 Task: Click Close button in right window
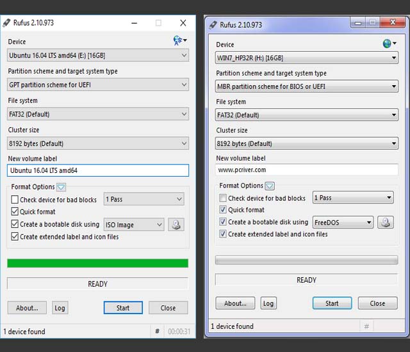pos(377,303)
